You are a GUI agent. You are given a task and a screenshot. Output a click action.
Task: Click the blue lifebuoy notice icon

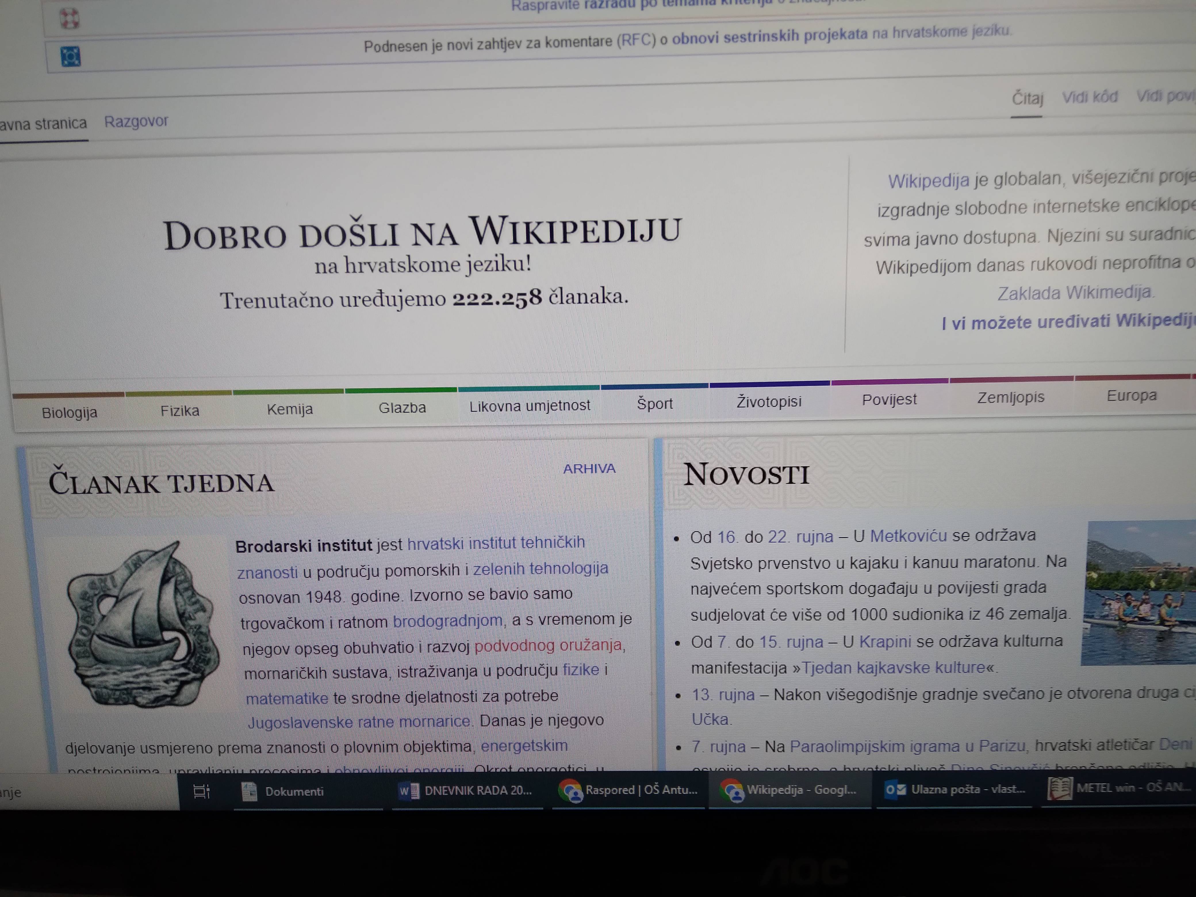(x=71, y=56)
